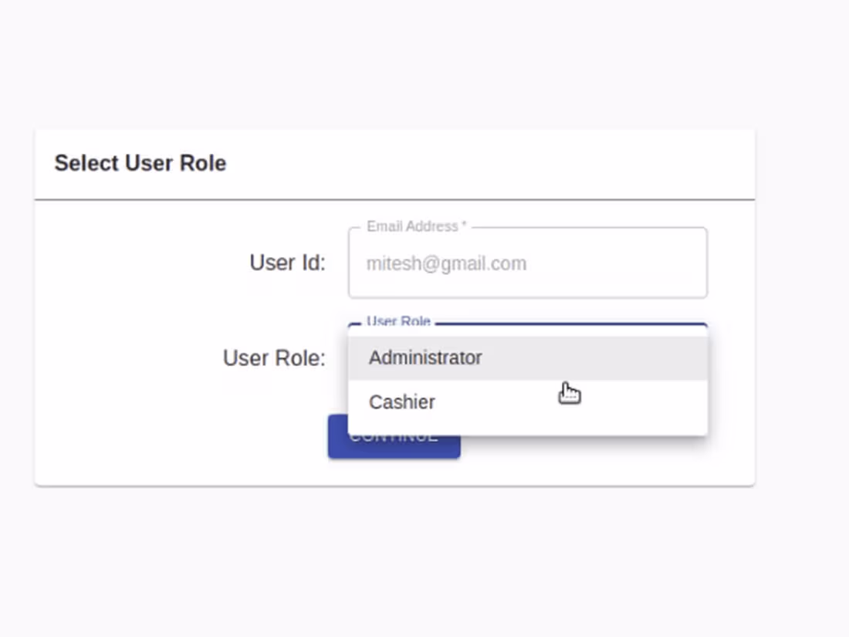
Task: Click the User Id label
Action: 286,263
